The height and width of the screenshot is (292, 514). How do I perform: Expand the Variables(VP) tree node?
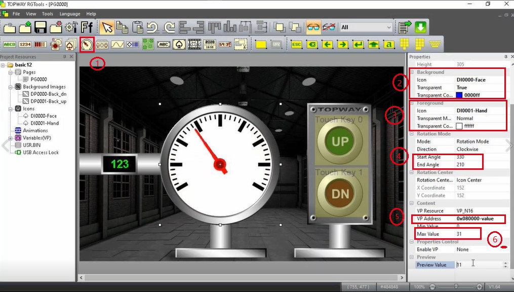click(11, 138)
